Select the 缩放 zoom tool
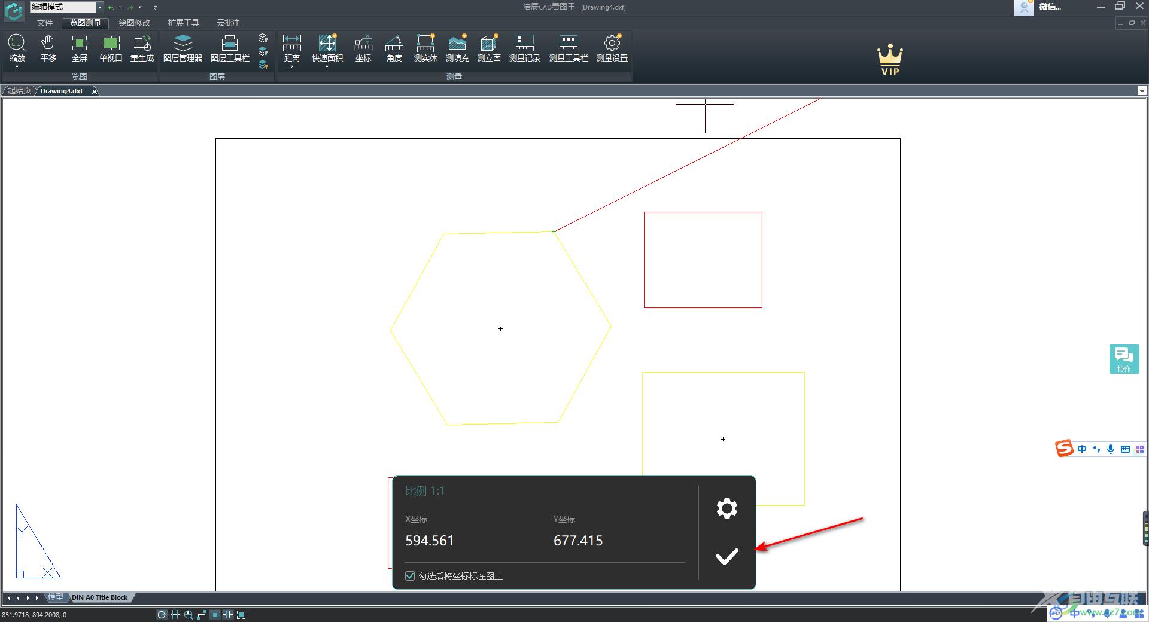 [17, 48]
